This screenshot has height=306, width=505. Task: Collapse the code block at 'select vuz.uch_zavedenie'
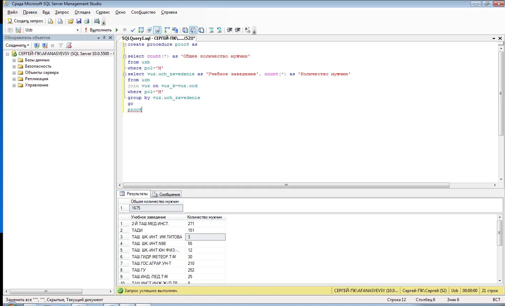tap(125, 74)
